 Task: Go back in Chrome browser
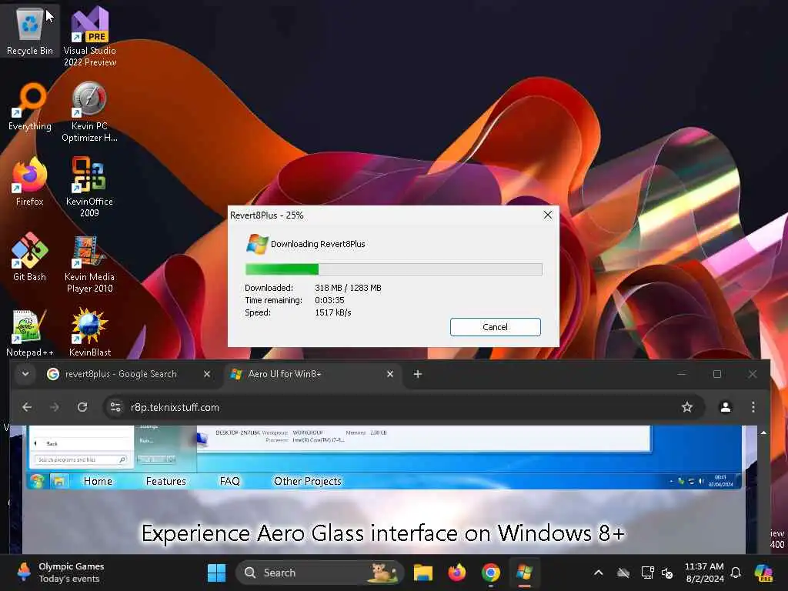pyautogui.click(x=27, y=407)
